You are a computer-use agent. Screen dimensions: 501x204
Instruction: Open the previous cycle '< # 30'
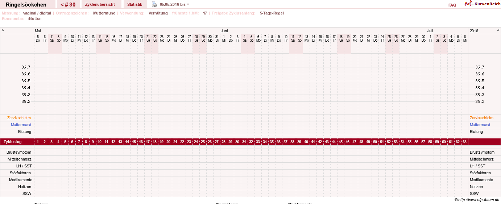point(68,5)
